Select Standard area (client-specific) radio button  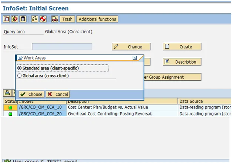(20, 68)
